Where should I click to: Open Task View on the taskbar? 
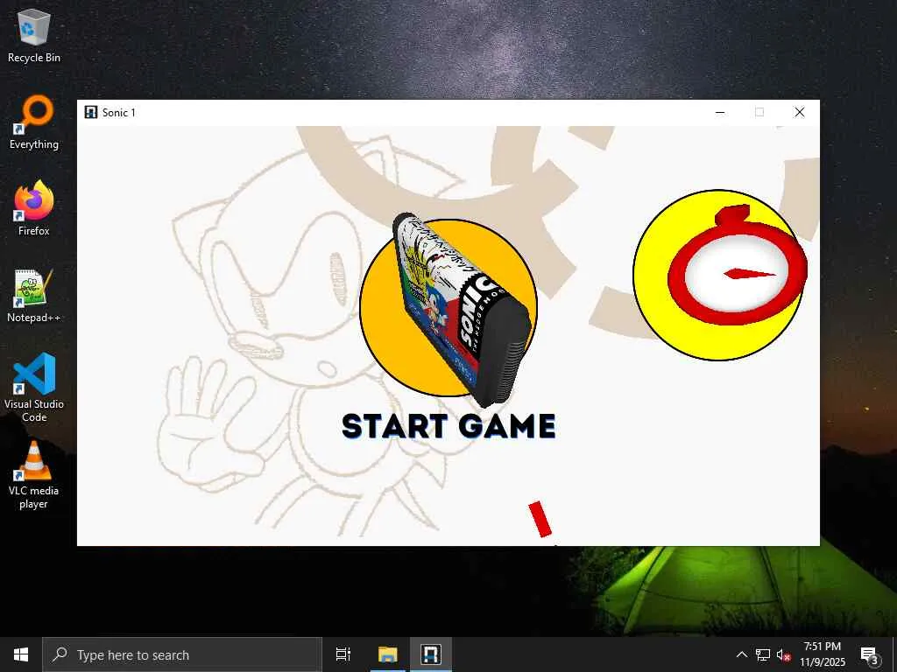[343, 654]
